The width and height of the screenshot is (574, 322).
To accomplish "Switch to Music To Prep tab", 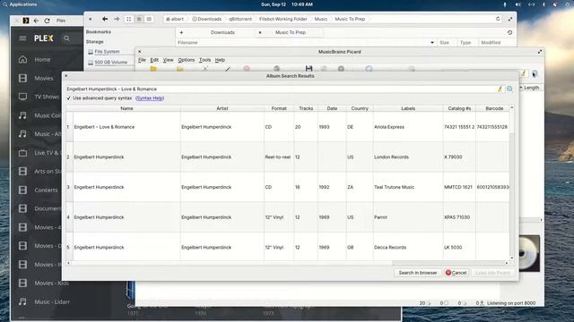I will 291,32.
